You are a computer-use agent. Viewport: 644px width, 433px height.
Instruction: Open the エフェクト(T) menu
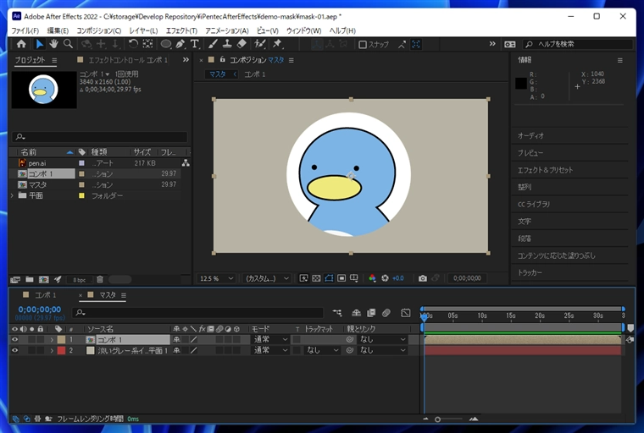[181, 30]
